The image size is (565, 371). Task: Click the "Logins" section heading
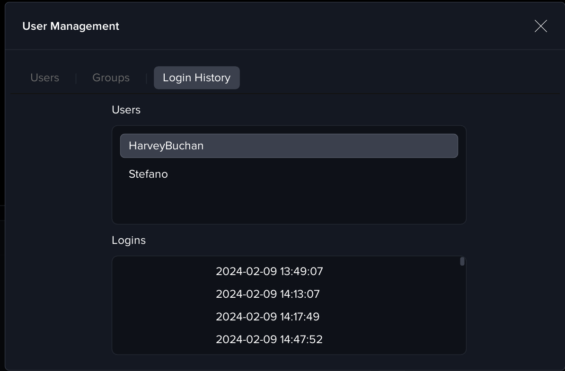click(129, 240)
